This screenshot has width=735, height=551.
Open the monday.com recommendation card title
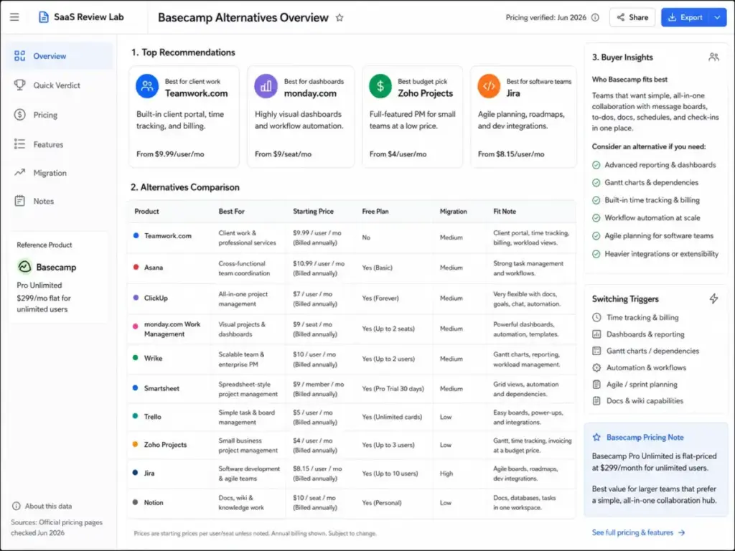pos(310,93)
